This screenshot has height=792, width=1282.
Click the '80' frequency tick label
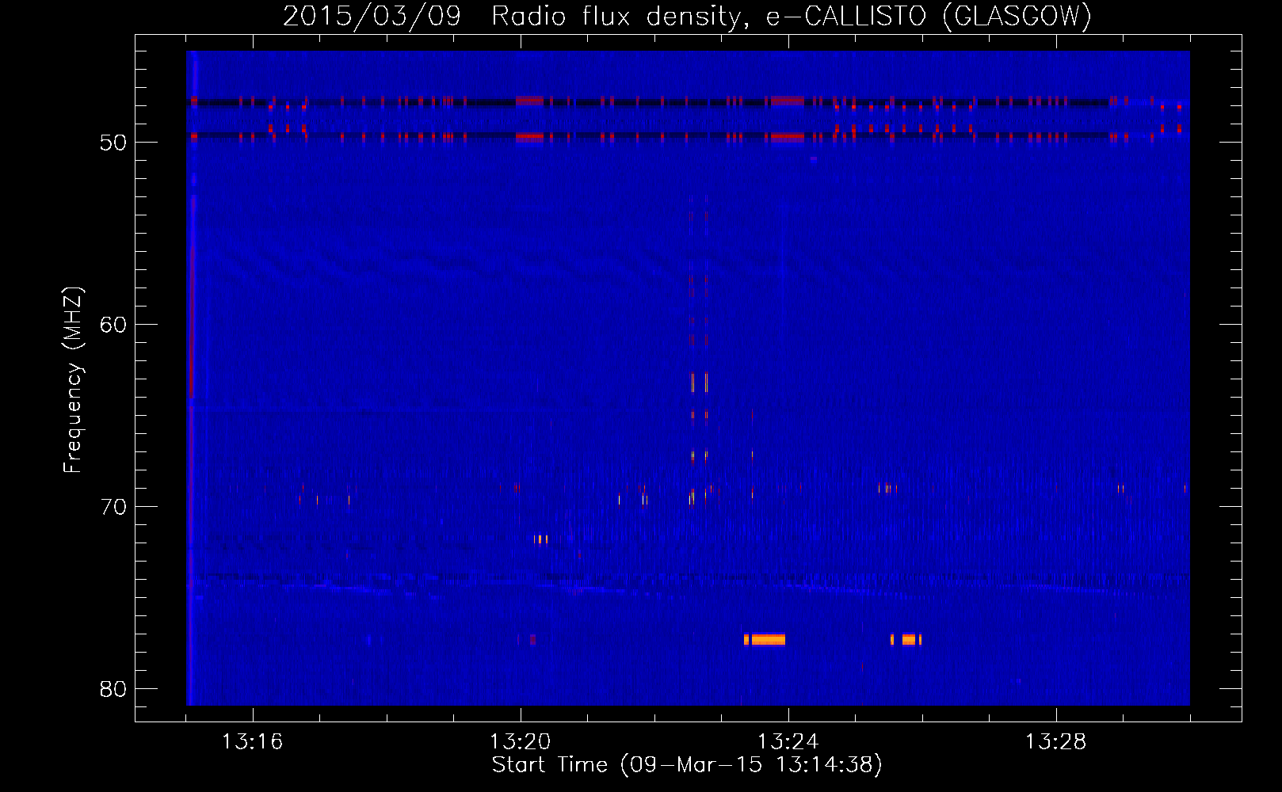(x=113, y=689)
